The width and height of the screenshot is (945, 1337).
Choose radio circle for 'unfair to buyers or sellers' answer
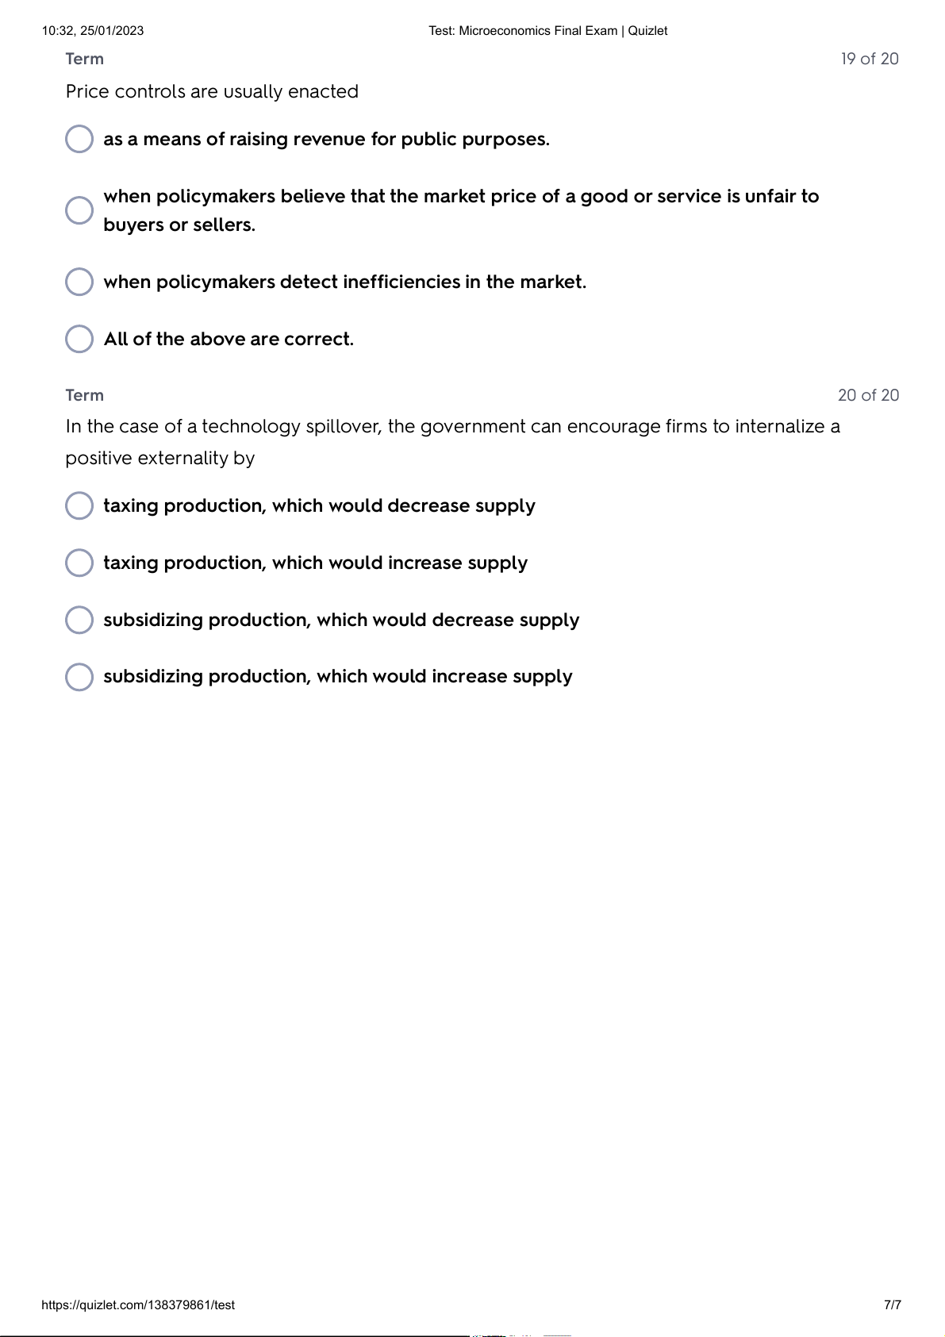click(79, 210)
